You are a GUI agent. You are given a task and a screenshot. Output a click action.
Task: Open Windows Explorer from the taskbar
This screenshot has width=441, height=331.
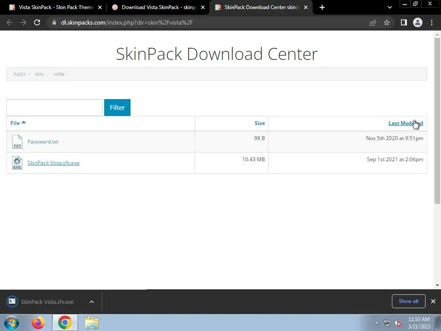click(x=92, y=323)
